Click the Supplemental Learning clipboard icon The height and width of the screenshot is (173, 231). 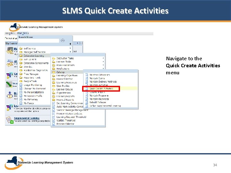pyautogui.click(x=10, y=120)
